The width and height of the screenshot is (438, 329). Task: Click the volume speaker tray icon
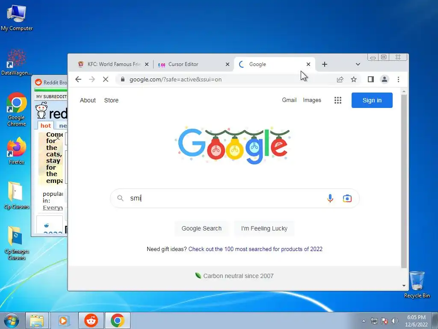[x=395, y=321]
